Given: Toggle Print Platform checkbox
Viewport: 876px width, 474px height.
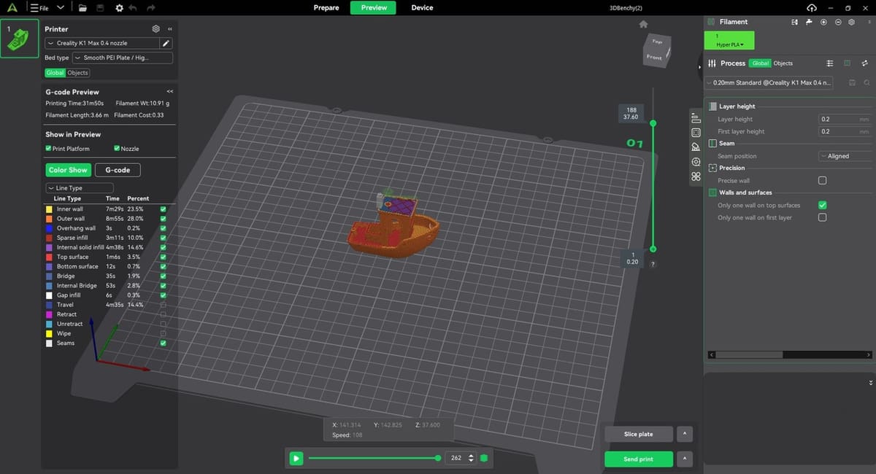Looking at the screenshot, I should tap(48, 149).
